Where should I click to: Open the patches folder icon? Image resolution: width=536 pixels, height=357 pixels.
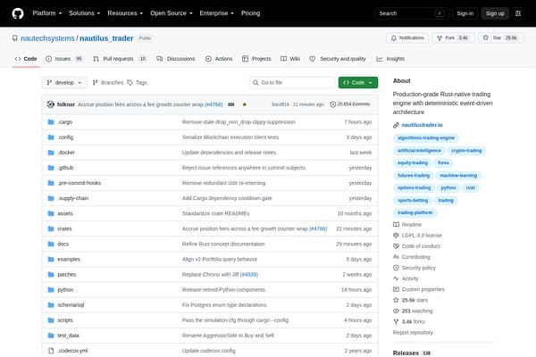pos(51,274)
